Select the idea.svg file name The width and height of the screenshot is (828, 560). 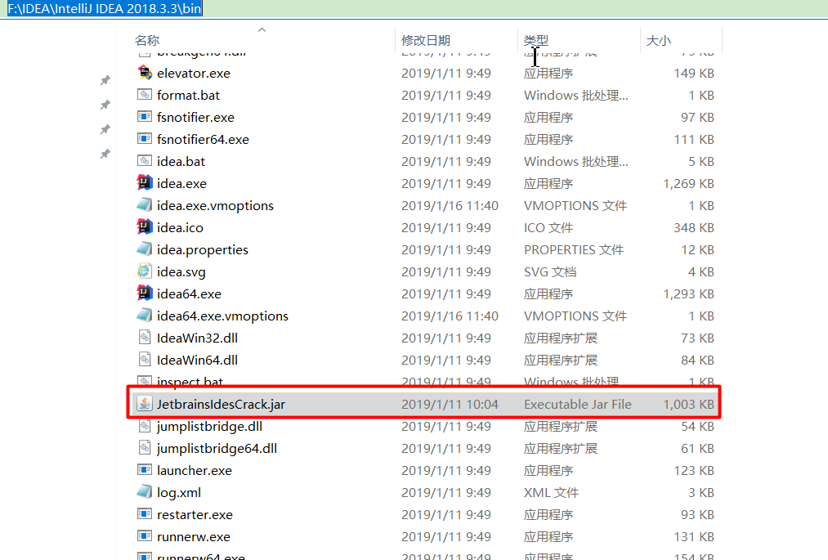pyautogui.click(x=181, y=271)
